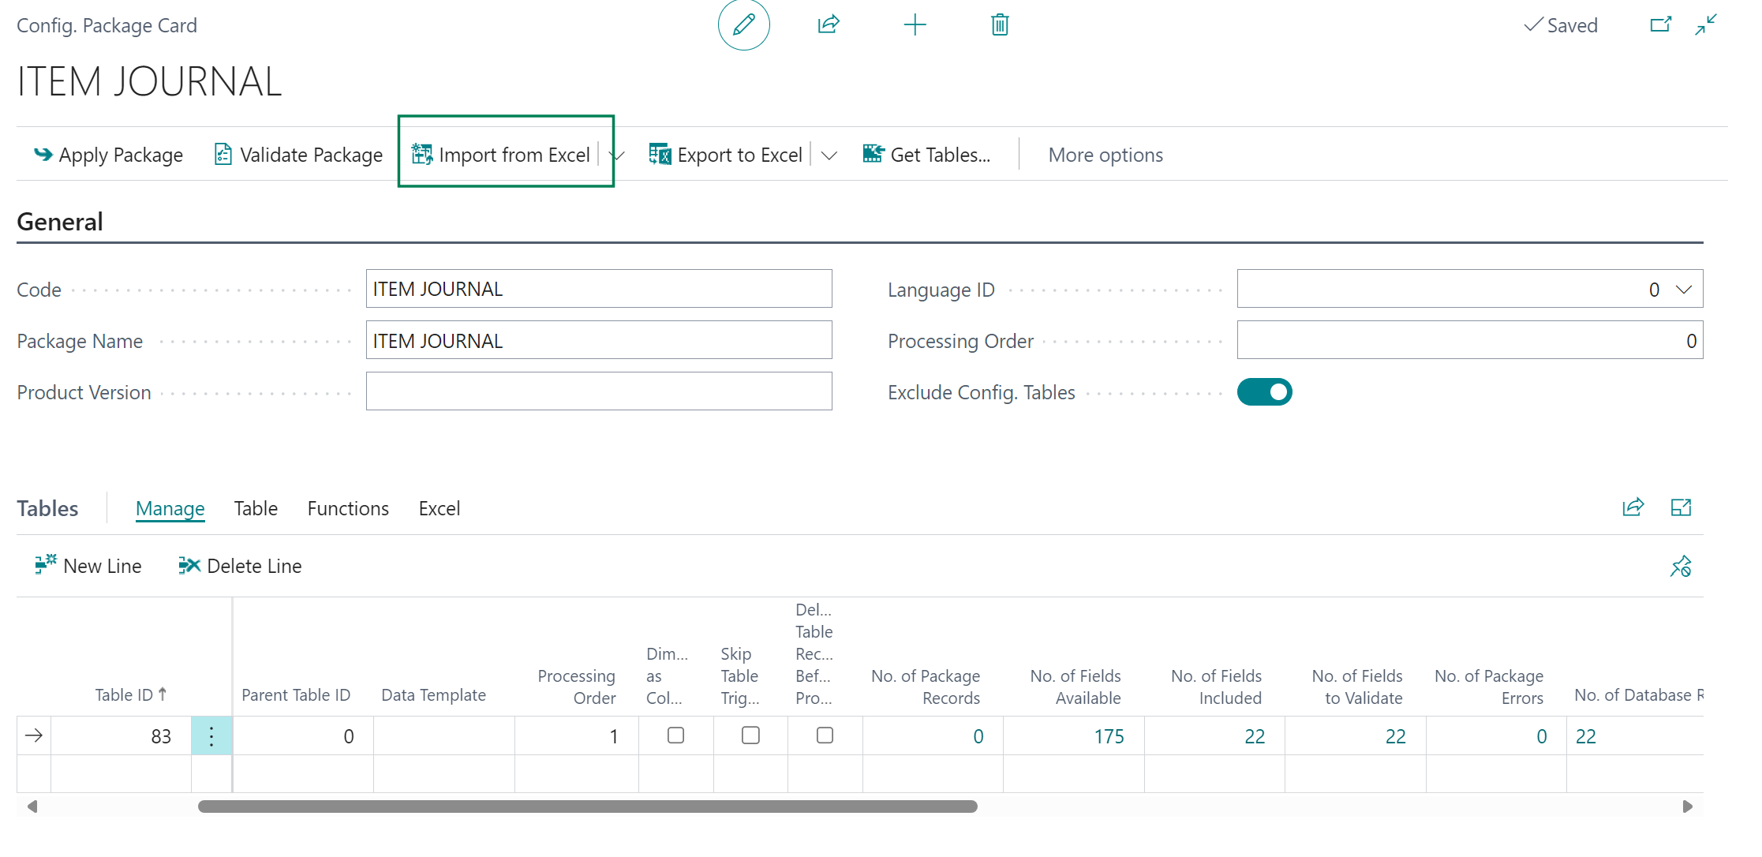The width and height of the screenshot is (1762, 857).
Task: Expand Export to Excel dropdown arrow
Action: (x=829, y=155)
